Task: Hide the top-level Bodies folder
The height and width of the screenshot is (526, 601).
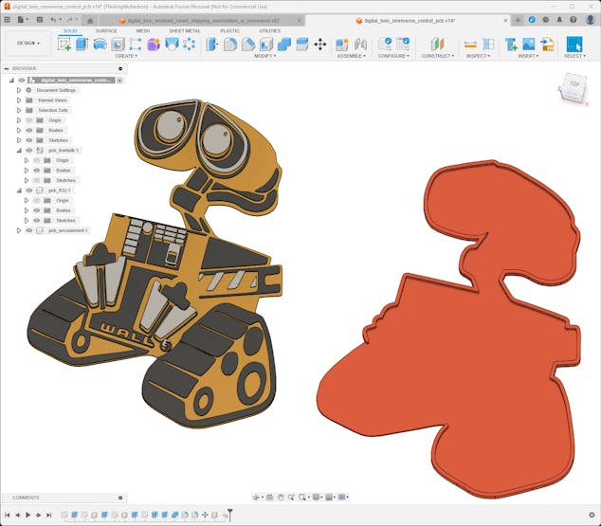Action: click(28, 130)
